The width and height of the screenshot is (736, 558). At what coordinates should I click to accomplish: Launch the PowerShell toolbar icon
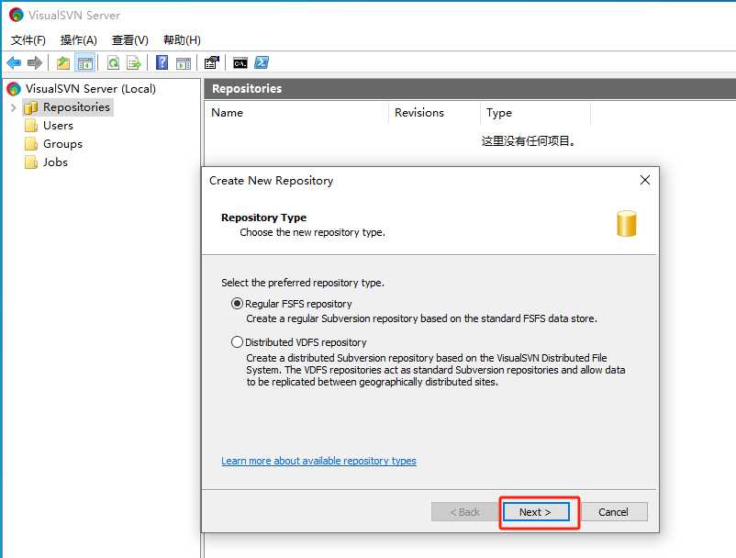(x=262, y=62)
